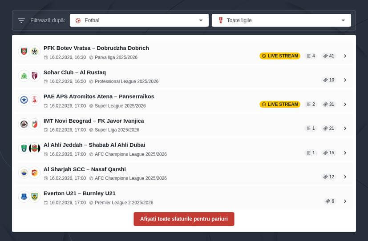Expand the Everton U21 – Burnley U21 row arrow

[x=345, y=201]
